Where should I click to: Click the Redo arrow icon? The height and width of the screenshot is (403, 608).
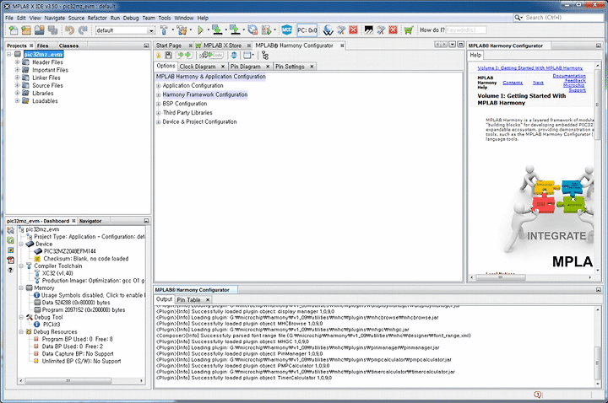[x=83, y=30]
